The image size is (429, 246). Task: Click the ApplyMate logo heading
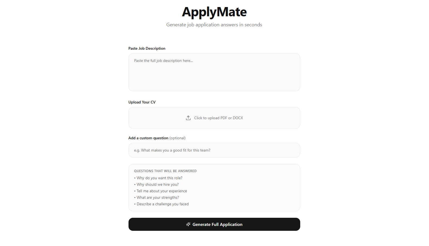click(214, 12)
